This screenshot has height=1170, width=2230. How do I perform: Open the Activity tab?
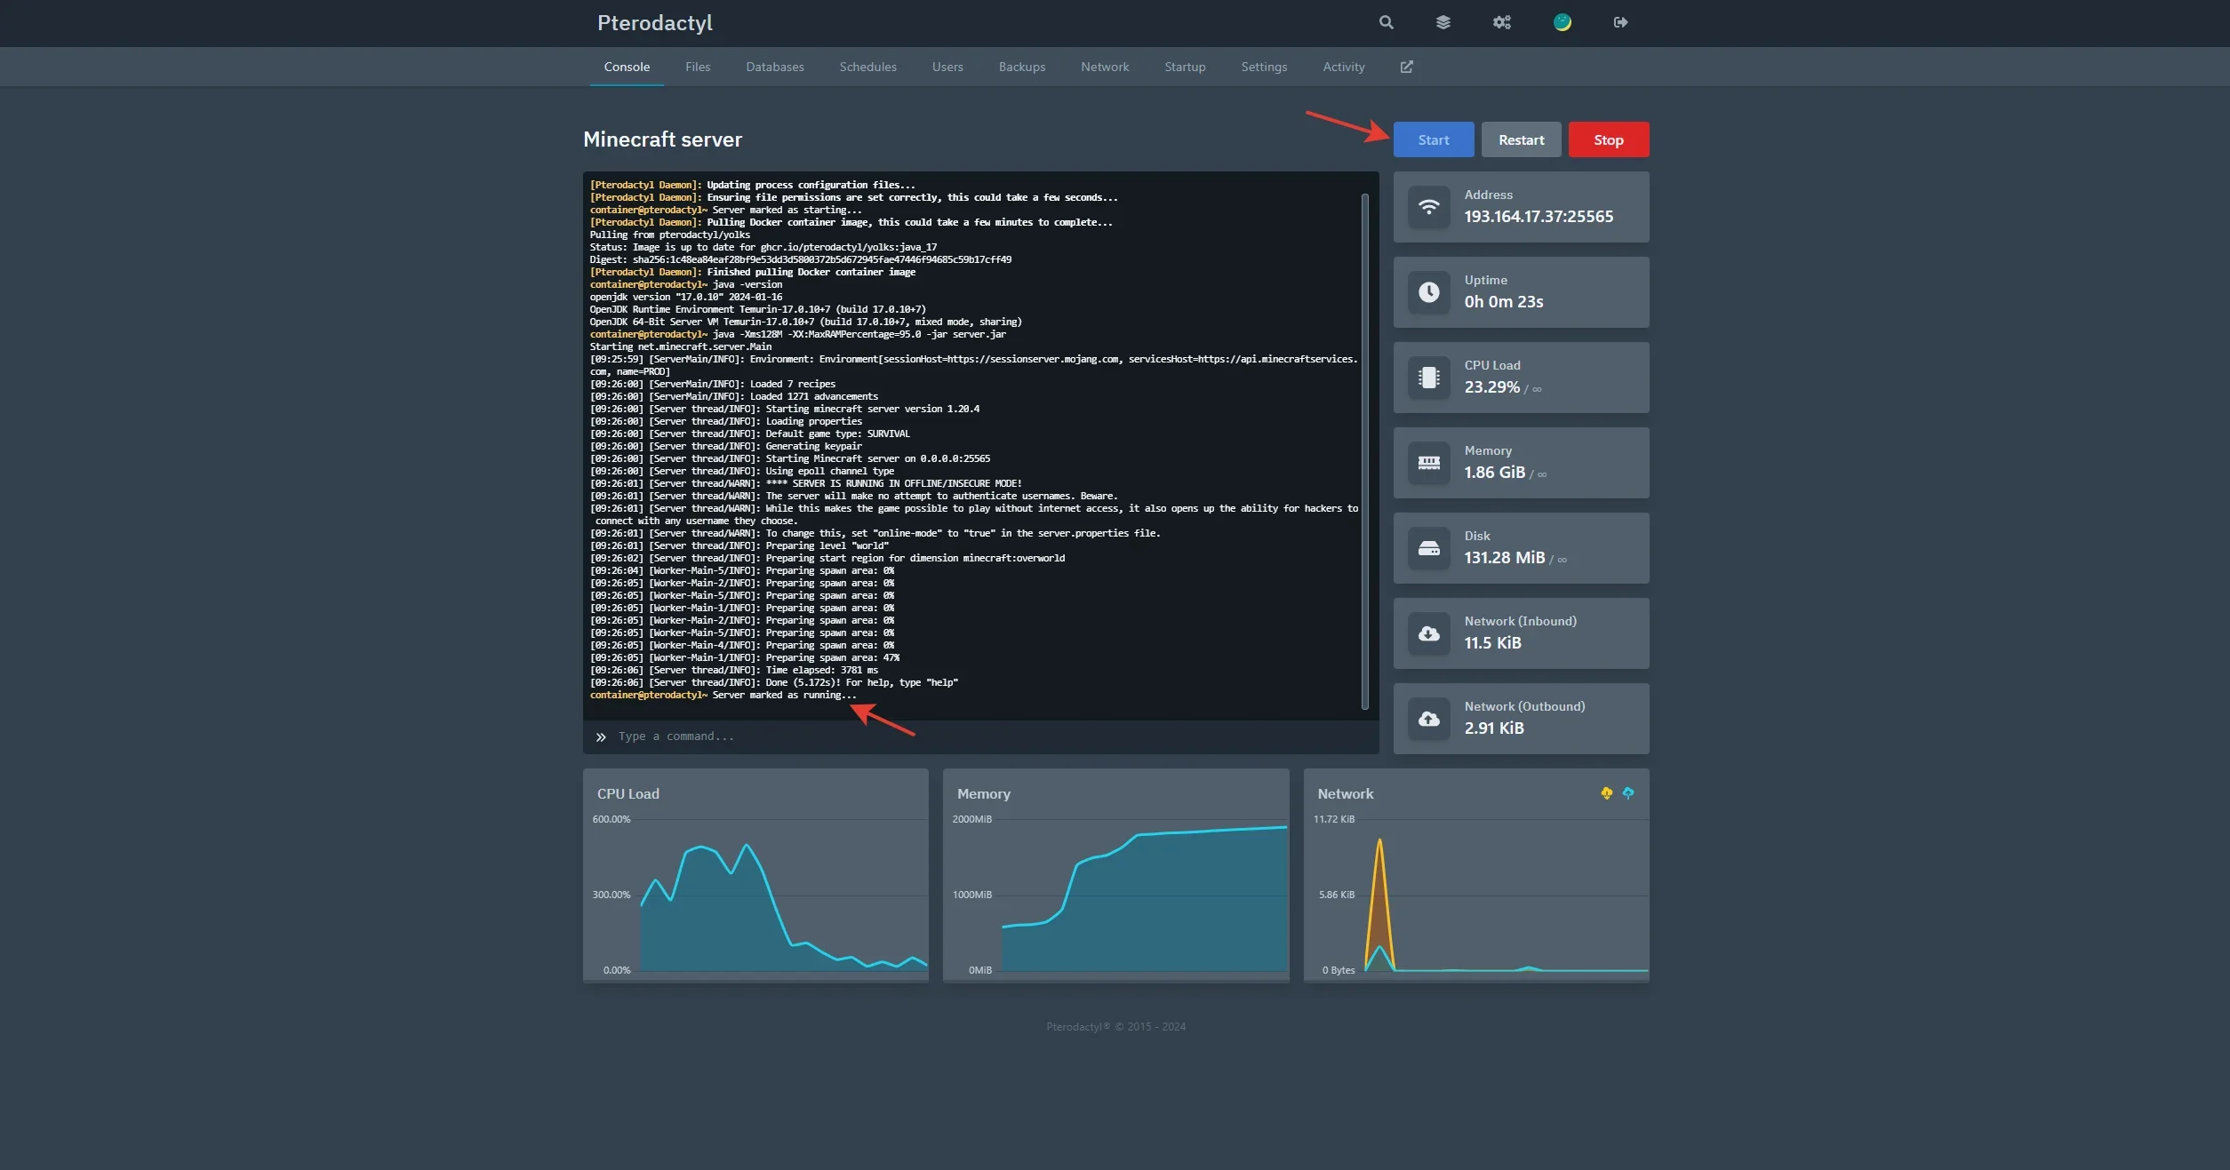tap(1344, 67)
